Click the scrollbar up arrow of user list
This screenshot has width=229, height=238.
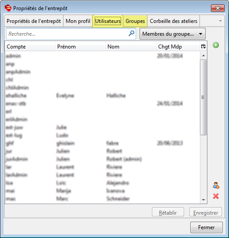pyautogui.click(x=203, y=56)
